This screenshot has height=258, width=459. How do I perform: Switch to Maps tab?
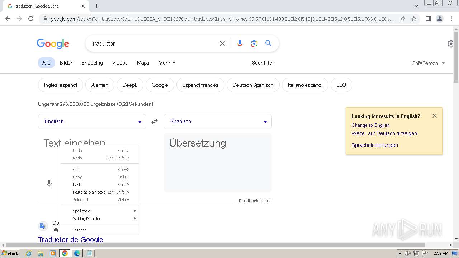click(x=143, y=63)
